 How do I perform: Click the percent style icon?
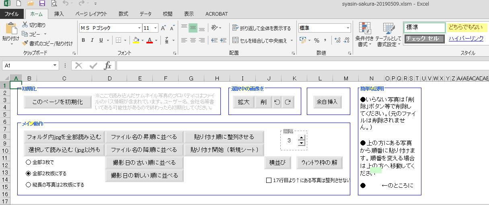click(x=316, y=40)
